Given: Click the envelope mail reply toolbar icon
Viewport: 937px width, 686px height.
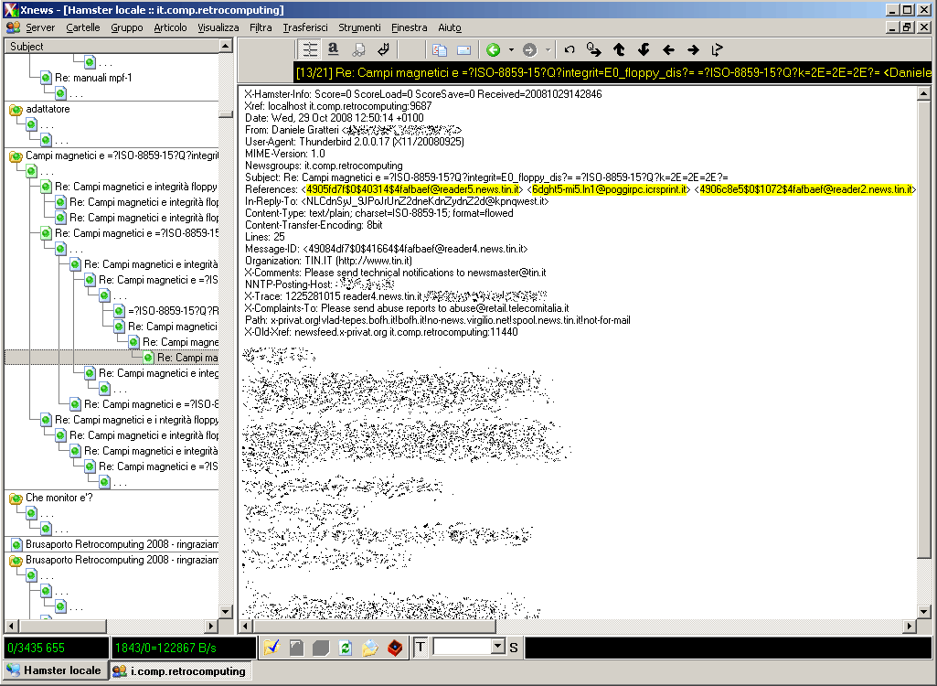Looking at the screenshot, I should click(463, 49).
